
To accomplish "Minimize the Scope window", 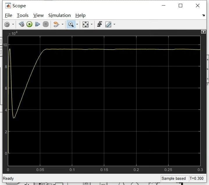I will [x=164, y=6].
